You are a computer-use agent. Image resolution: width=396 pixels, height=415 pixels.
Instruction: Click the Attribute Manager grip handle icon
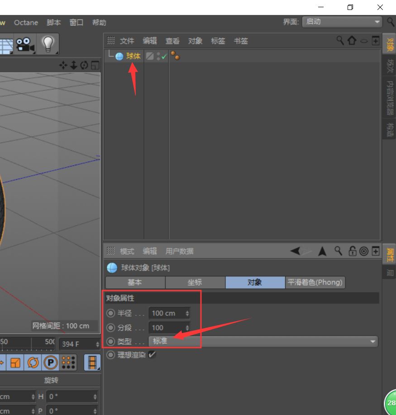(x=110, y=251)
